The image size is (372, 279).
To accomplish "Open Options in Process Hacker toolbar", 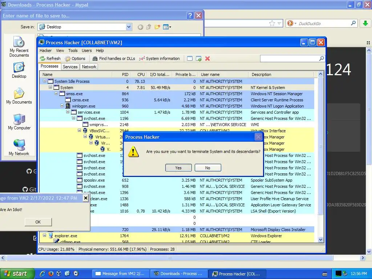I will pos(75,58).
